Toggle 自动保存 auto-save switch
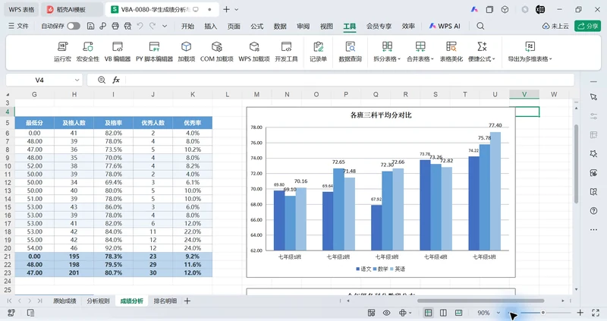The height and width of the screenshot is (321, 607). (74, 26)
